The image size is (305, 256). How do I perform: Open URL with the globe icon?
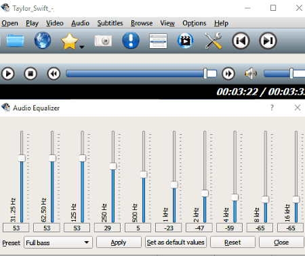click(x=43, y=41)
